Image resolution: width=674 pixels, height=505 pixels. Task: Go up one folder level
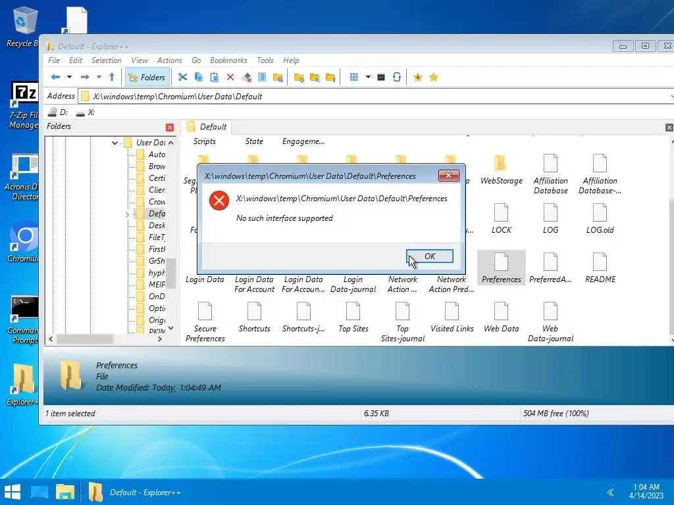[x=112, y=78]
